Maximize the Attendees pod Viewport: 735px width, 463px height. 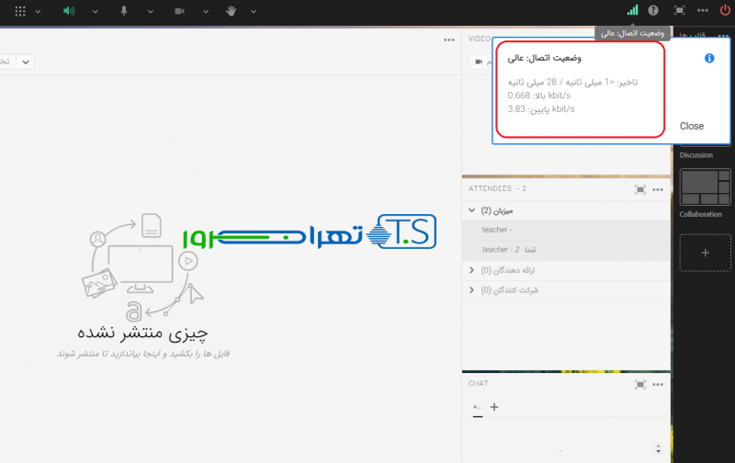point(640,189)
